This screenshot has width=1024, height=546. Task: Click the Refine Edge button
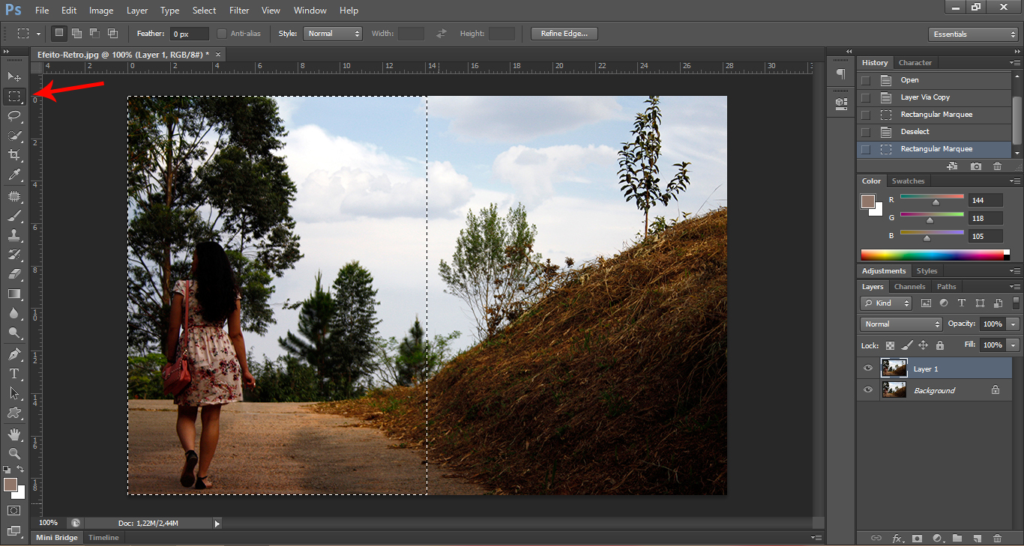[x=564, y=34]
